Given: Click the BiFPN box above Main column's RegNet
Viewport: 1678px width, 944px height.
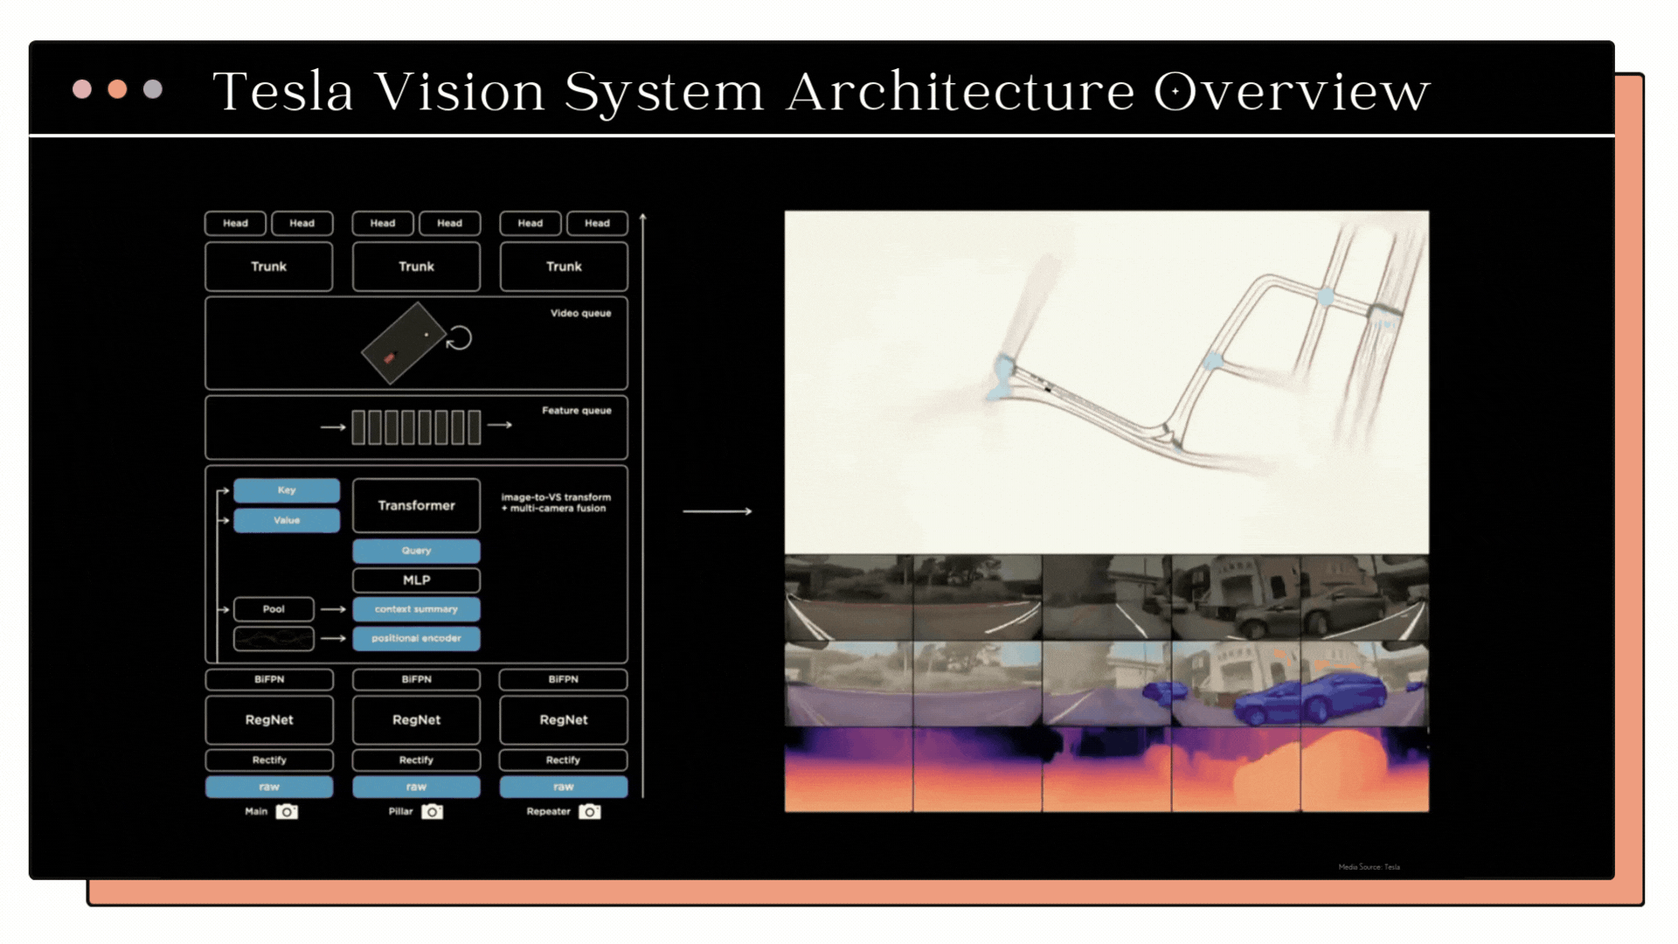Looking at the screenshot, I should pyautogui.click(x=269, y=679).
